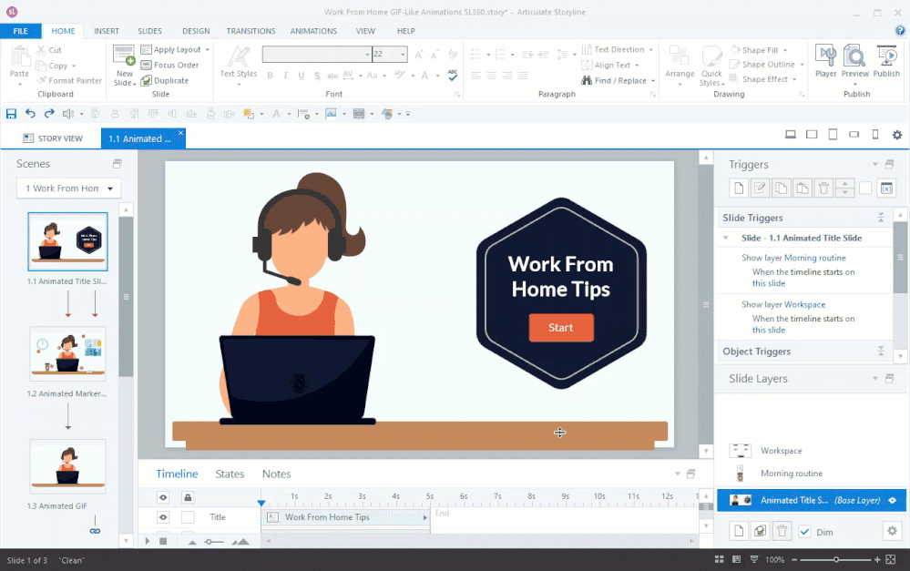Expand the font size dropdown
The height and width of the screenshot is (571, 910).
pyautogui.click(x=402, y=55)
